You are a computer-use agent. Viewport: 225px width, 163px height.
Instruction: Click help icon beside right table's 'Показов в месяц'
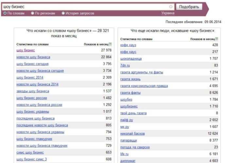(216, 39)
